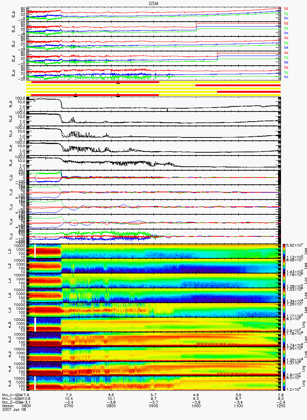Click the B_e panel axis label
This screenshot has height=420, width=307.
[13, 59]
